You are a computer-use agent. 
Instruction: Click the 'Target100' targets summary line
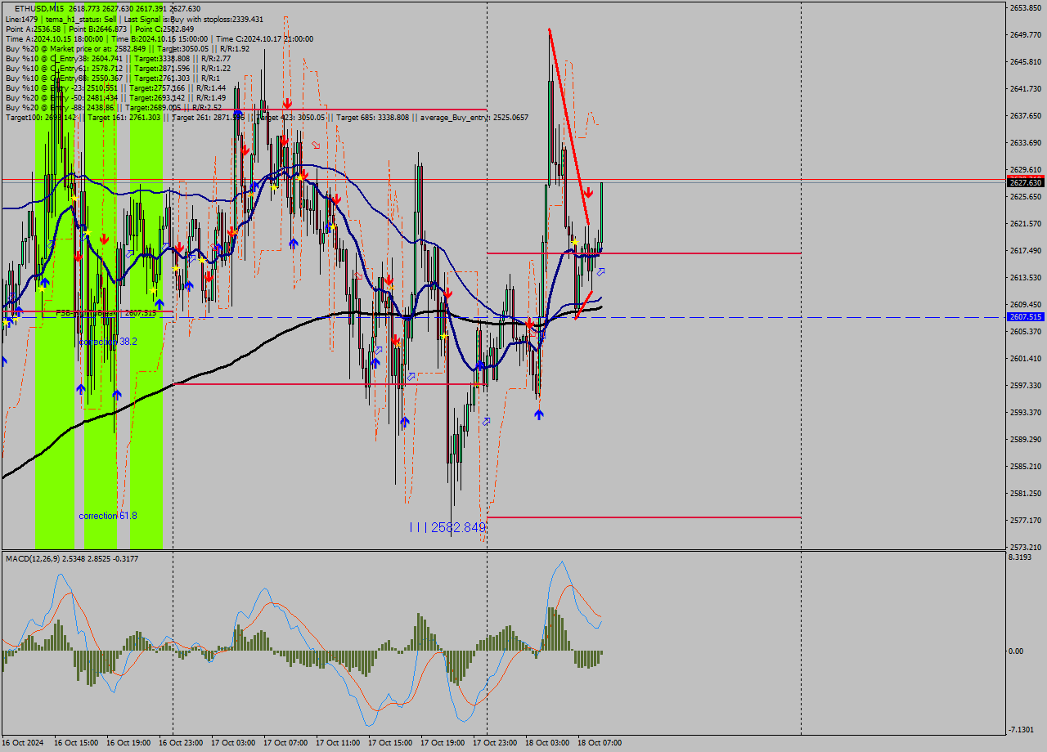pyautogui.click(x=267, y=118)
